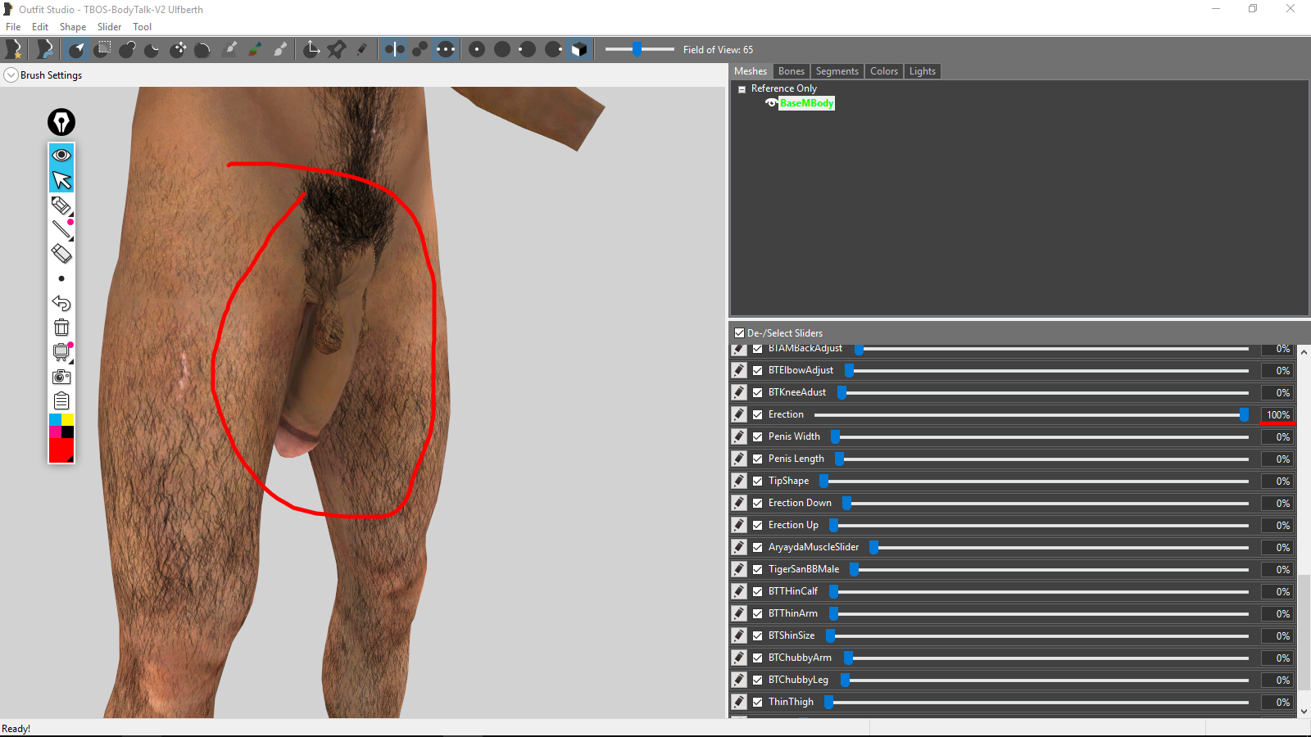Activate the Select tool in the toolbar

point(77,50)
